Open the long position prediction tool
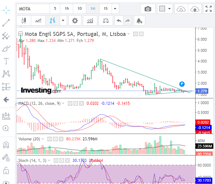 6,87
